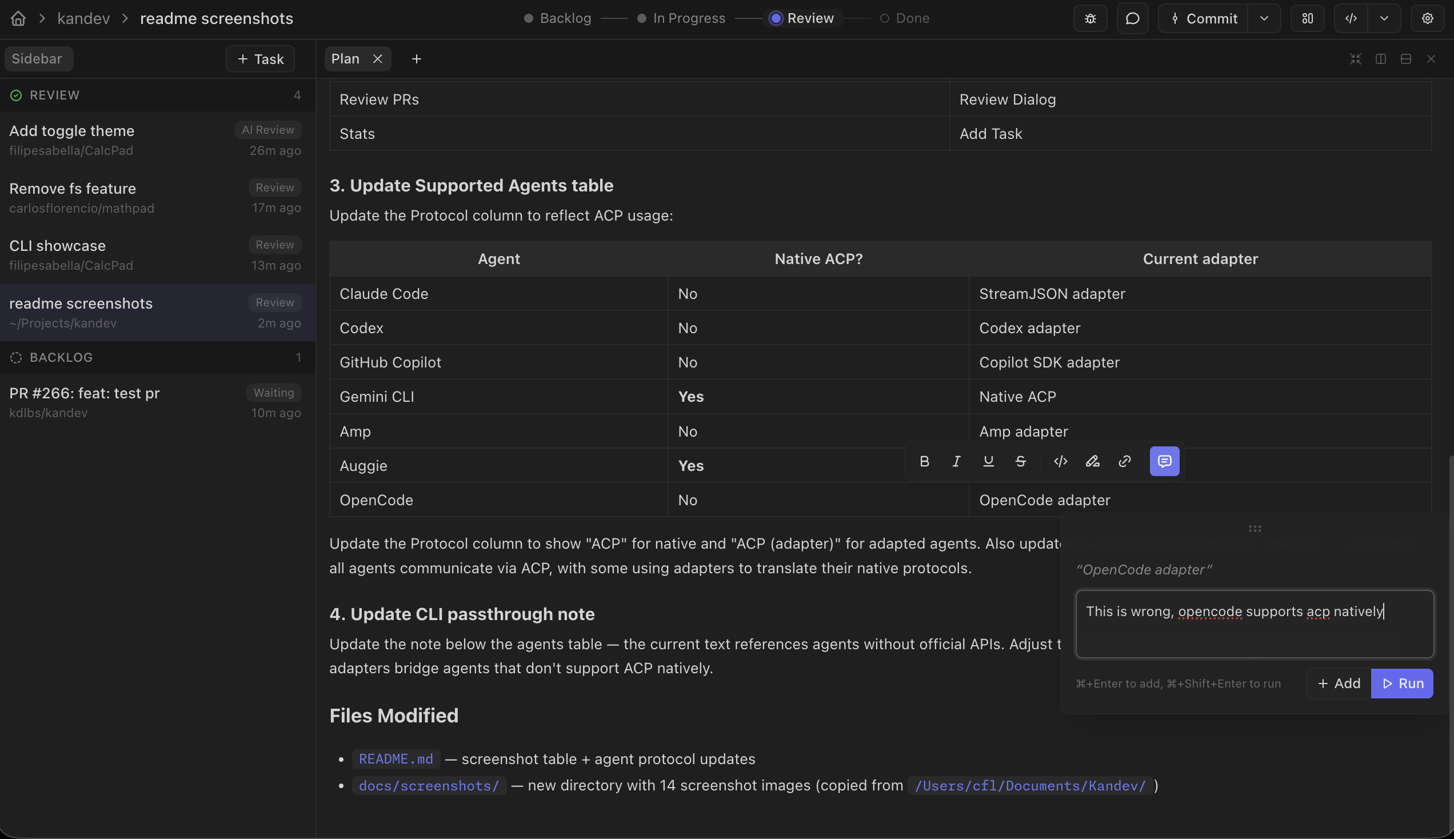This screenshot has height=839, width=1454.
Task: Expand the code editor dropdown chevron
Action: [1384, 18]
